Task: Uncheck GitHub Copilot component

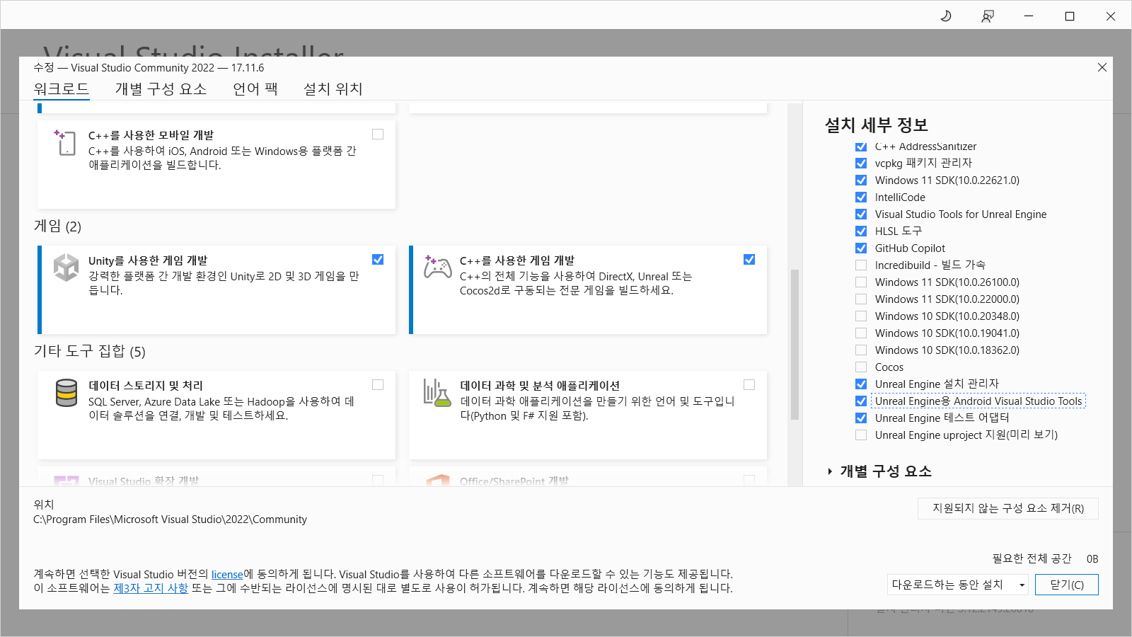Action: [x=861, y=248]
